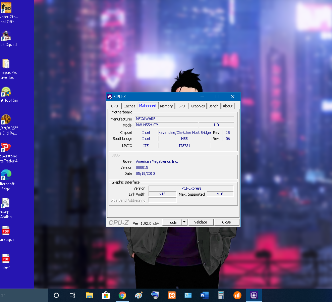Viewport: 332px width, 302px height.
Task: Open the computer keyboard taskbar icon
Action: tap(155, 295)
